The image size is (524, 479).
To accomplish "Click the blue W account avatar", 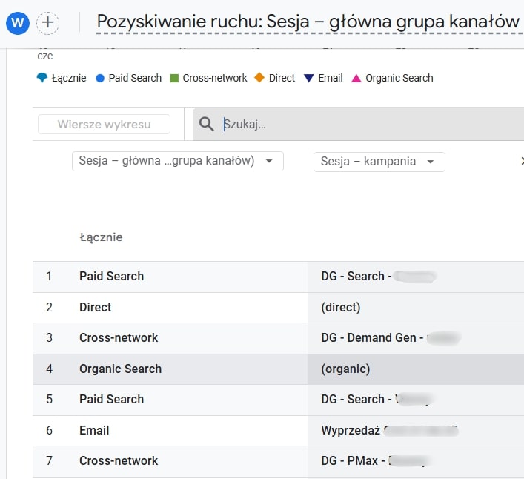I will click(x=18, y=23).
